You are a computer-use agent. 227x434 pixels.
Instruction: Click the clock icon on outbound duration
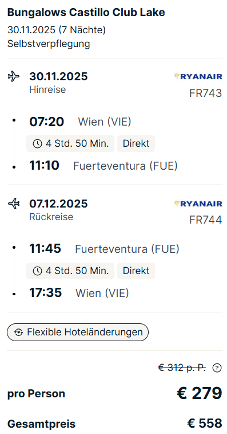click(x=37, y=144)
